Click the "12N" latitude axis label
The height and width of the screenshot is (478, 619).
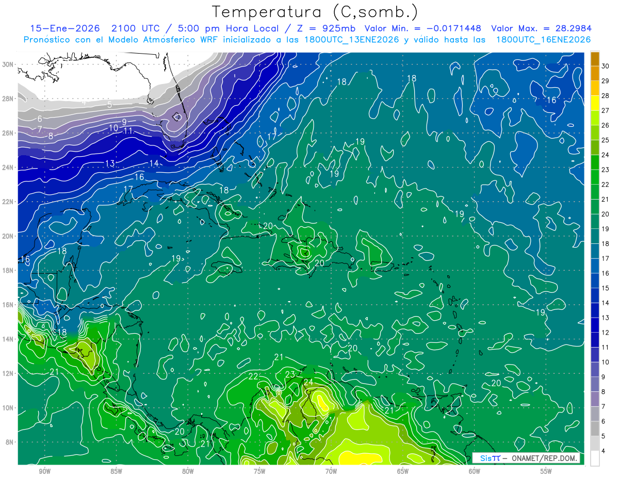(8, 373)
